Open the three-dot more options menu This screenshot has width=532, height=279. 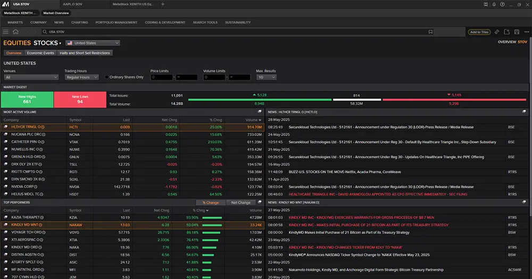(x=526, y=32)
